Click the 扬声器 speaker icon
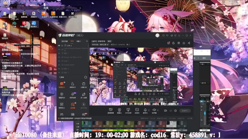 click(x=154, y=110)
